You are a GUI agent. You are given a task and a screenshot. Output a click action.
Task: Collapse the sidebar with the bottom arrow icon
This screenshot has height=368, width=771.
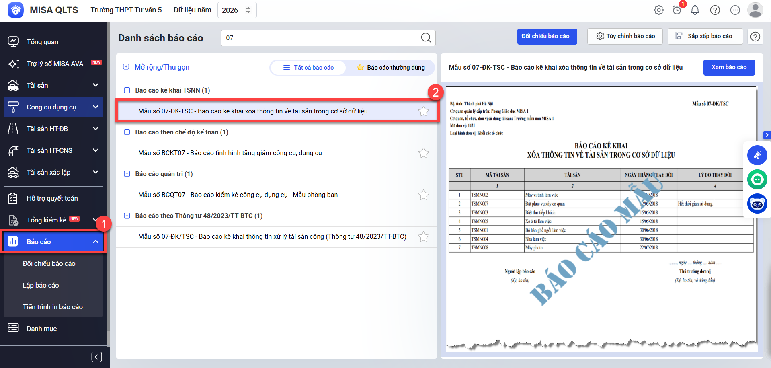[96, 357]
